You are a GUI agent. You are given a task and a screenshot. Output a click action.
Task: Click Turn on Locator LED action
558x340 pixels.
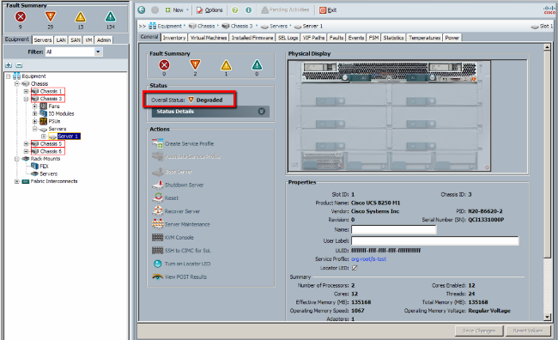(x=182, y=264)
